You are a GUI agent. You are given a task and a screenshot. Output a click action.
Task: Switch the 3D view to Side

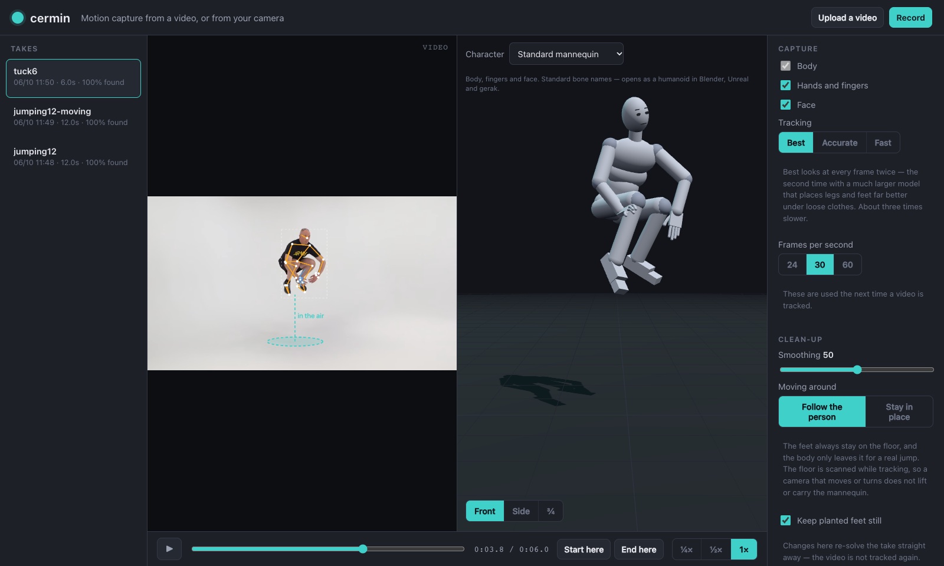coord(521,511)
